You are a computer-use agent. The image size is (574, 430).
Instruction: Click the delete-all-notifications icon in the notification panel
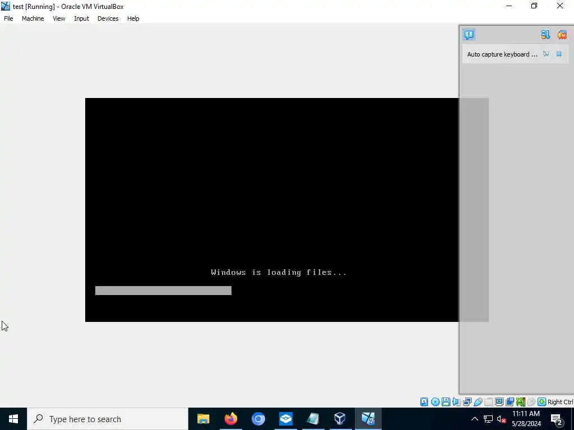tap(562, 34)
